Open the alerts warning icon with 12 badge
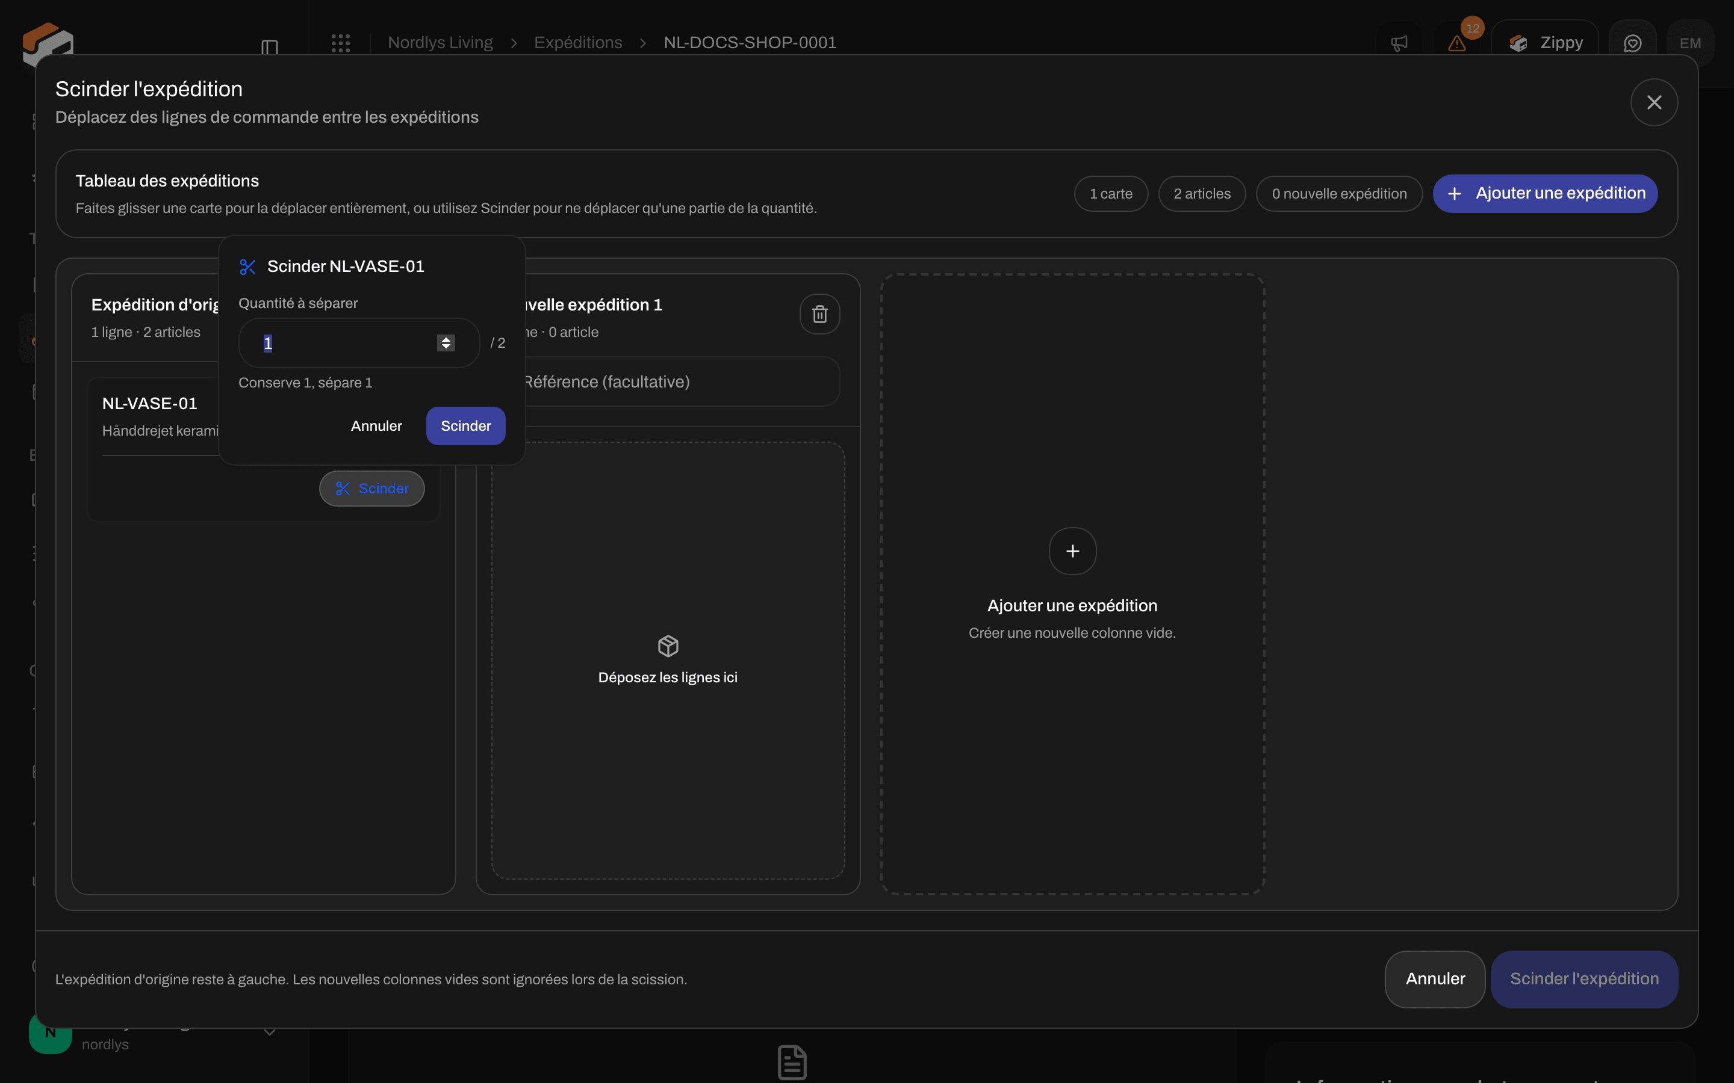This screenshot has width=1734, height=1083. tap(1456, 43)
